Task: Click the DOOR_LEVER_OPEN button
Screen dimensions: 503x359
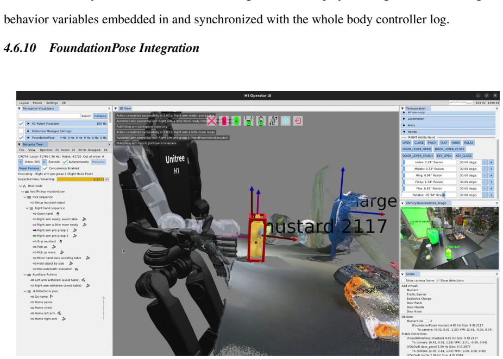Action: tap(417, 149)
